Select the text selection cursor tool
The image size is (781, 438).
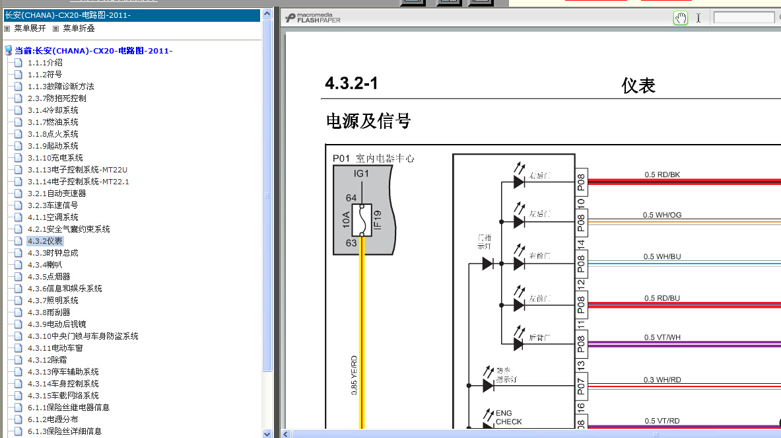click(x=698, y=18)
